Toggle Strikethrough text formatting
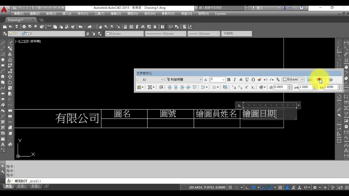 point(241,79)
